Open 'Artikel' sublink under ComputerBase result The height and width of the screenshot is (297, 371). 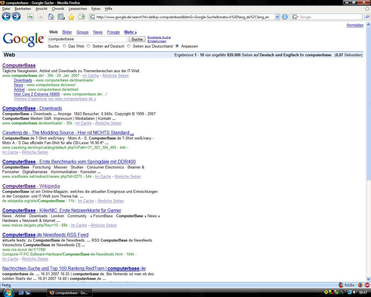(x=19, y=89)
